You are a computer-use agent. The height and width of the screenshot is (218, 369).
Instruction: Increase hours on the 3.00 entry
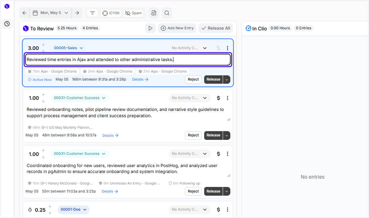coord(43,45)
